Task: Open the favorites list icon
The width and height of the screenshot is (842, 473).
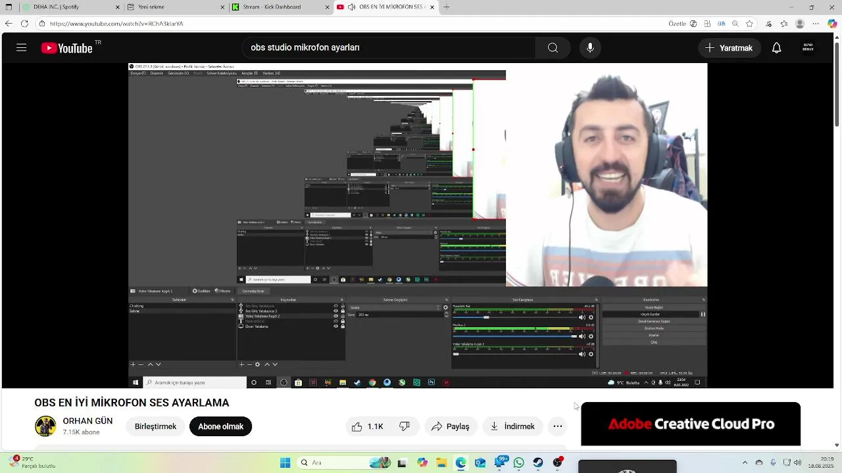Action: click(x=783, y=24)
